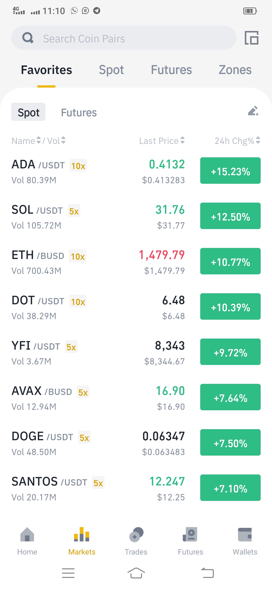Viewport: 272px width, 589px height.
Task: Open the Trades icon in bottom navigation
Action: click(x=136, y=534)
